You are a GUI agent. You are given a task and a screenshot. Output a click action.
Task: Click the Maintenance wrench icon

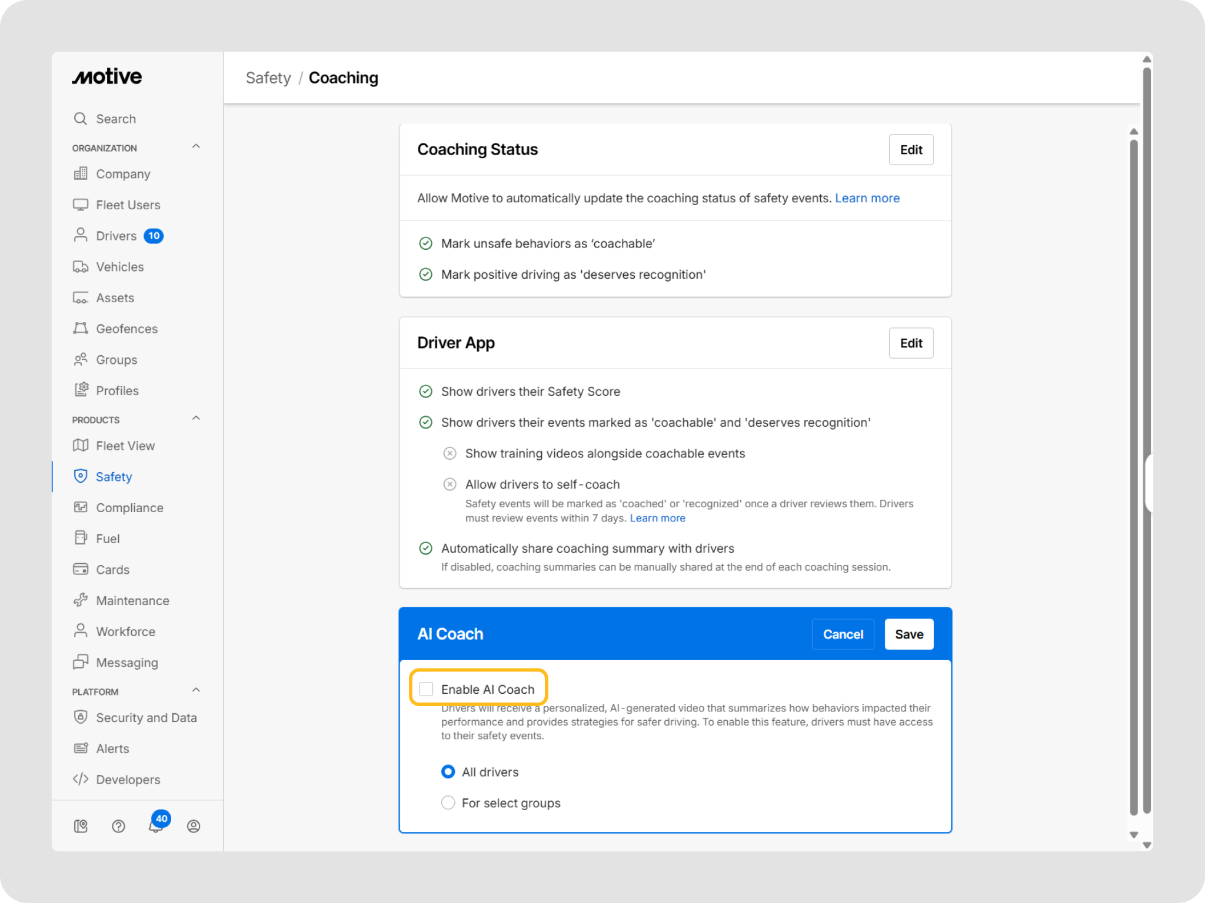click(x=81, y=600)
